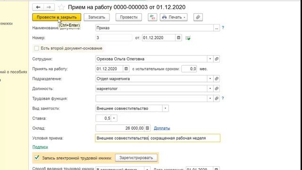Enable 'Есть второй документ-основание' checkbox

(x=36, y=48)
